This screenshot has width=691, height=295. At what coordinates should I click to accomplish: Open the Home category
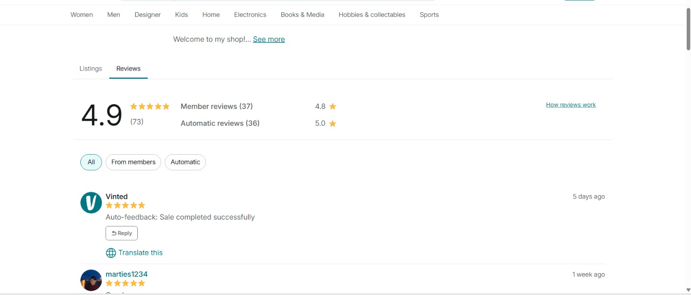[211, 15]
